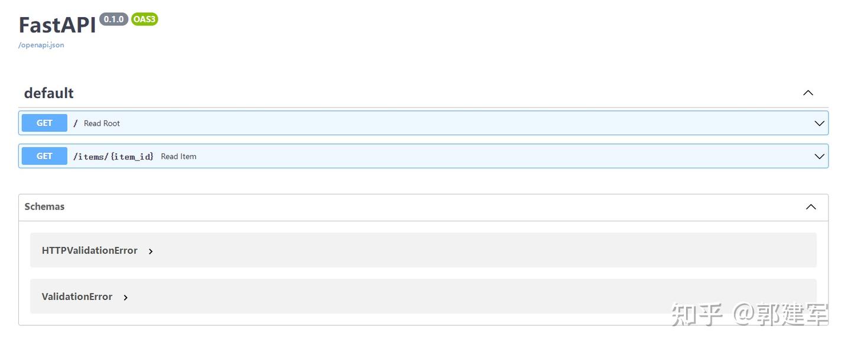Open the /openapi.json link
This screenshot has width=851, height=349.
(41, 45)
